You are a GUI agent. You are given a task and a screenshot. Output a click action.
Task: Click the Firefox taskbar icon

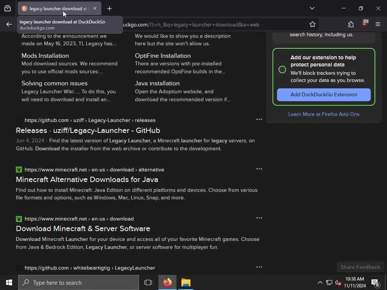[x=167, y=282]
